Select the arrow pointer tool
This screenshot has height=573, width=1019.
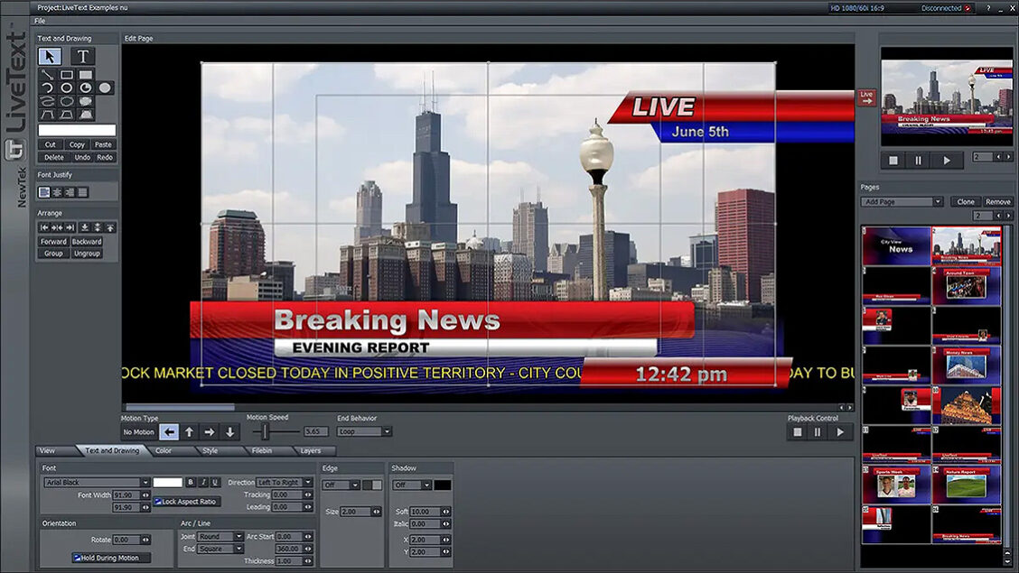click(50, 57)
